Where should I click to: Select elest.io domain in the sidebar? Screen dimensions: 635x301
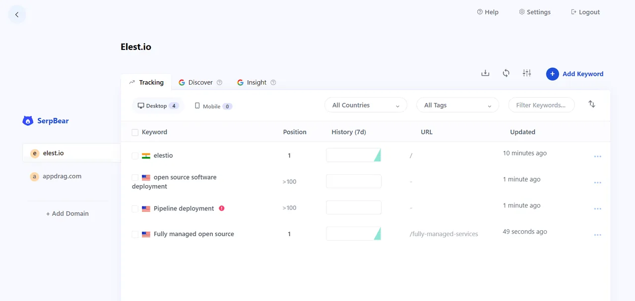click(x=71, y=153)
